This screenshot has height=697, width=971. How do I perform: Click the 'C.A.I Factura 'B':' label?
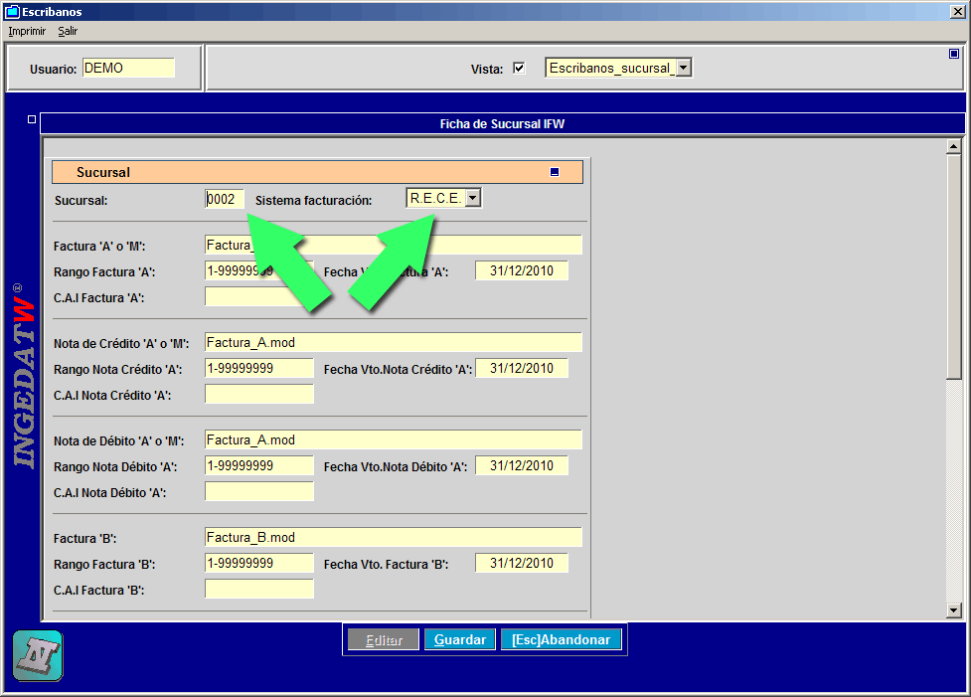[99, 590]
